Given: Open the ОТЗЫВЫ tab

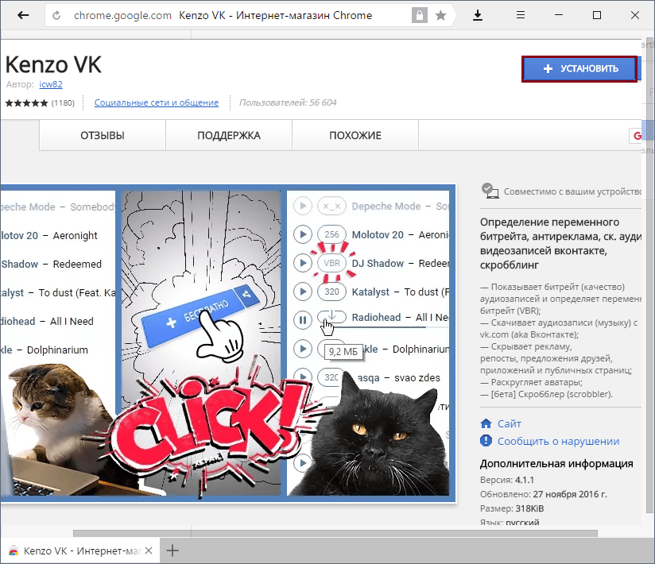Looking at the screenshot, I should click(103, 136).
